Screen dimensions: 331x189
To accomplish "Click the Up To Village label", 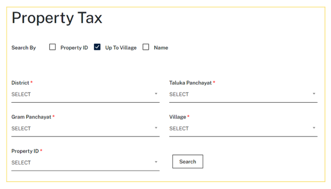I will (x=121, y=48).
